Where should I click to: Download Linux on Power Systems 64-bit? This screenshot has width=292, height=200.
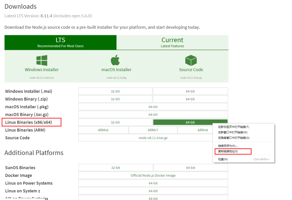153,183
